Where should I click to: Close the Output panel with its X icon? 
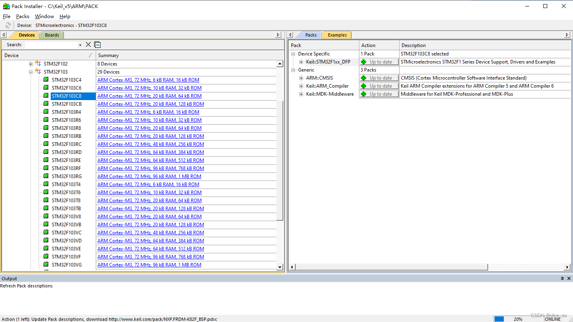tap(568, 278)
